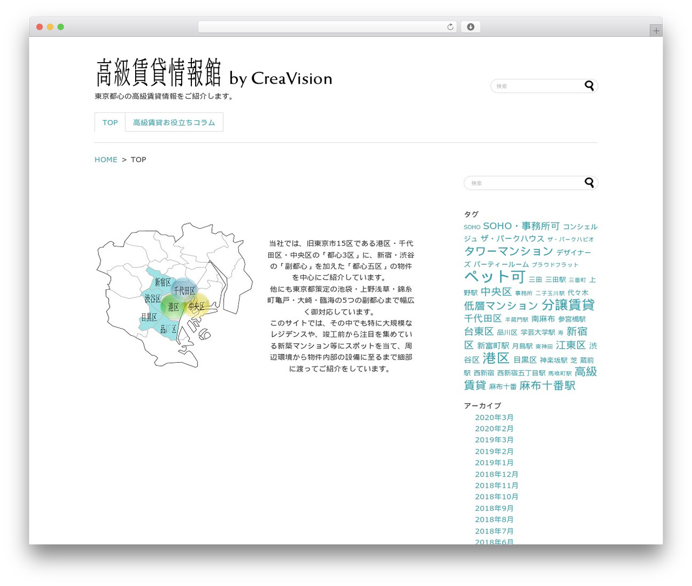Select the 中央区 tag

click(x=496, y=291)
